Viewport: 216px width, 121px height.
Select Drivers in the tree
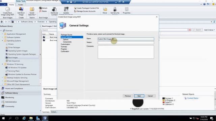(11, 44)
